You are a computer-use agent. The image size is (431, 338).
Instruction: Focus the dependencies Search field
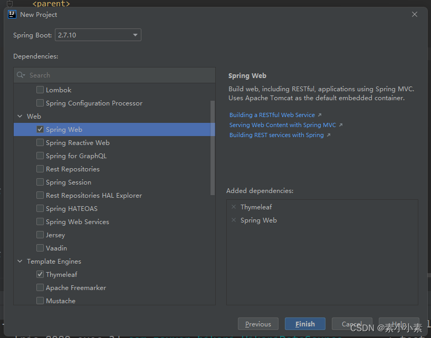coord(114,75)
